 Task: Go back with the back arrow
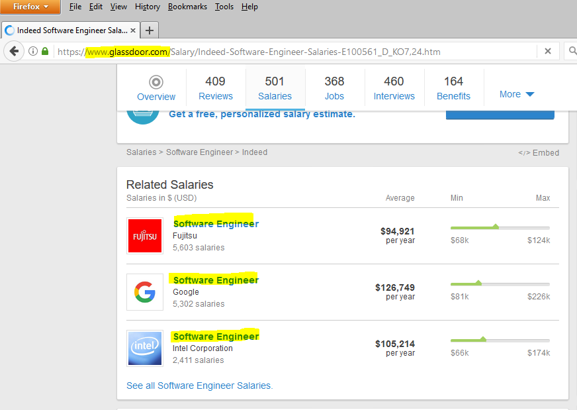[x=14, y=51]
